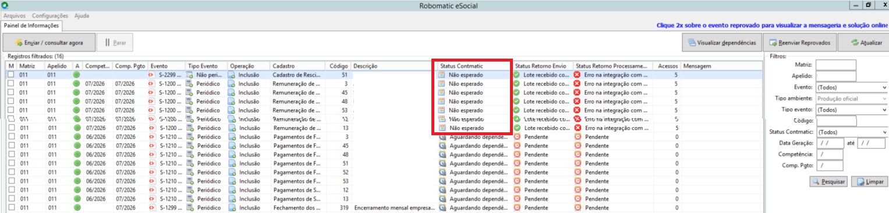This screenshot has width=889, height=213.
Task: Click the Aguardando dependência icon in S-1299 row
Action: point(442,207)
